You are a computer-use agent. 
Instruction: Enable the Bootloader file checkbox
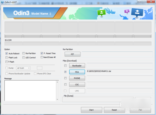click(66, 65)
